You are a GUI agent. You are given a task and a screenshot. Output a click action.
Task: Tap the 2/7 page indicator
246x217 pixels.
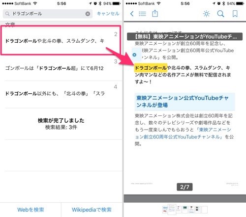(184, 187)
